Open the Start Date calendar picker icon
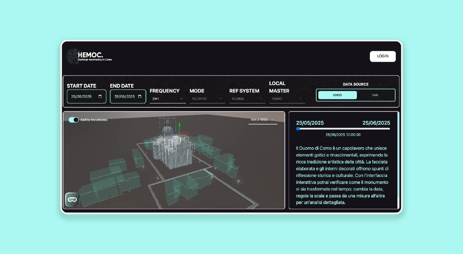Image resolution: width=463 pixels, height=254 pixels. point(100,97)
